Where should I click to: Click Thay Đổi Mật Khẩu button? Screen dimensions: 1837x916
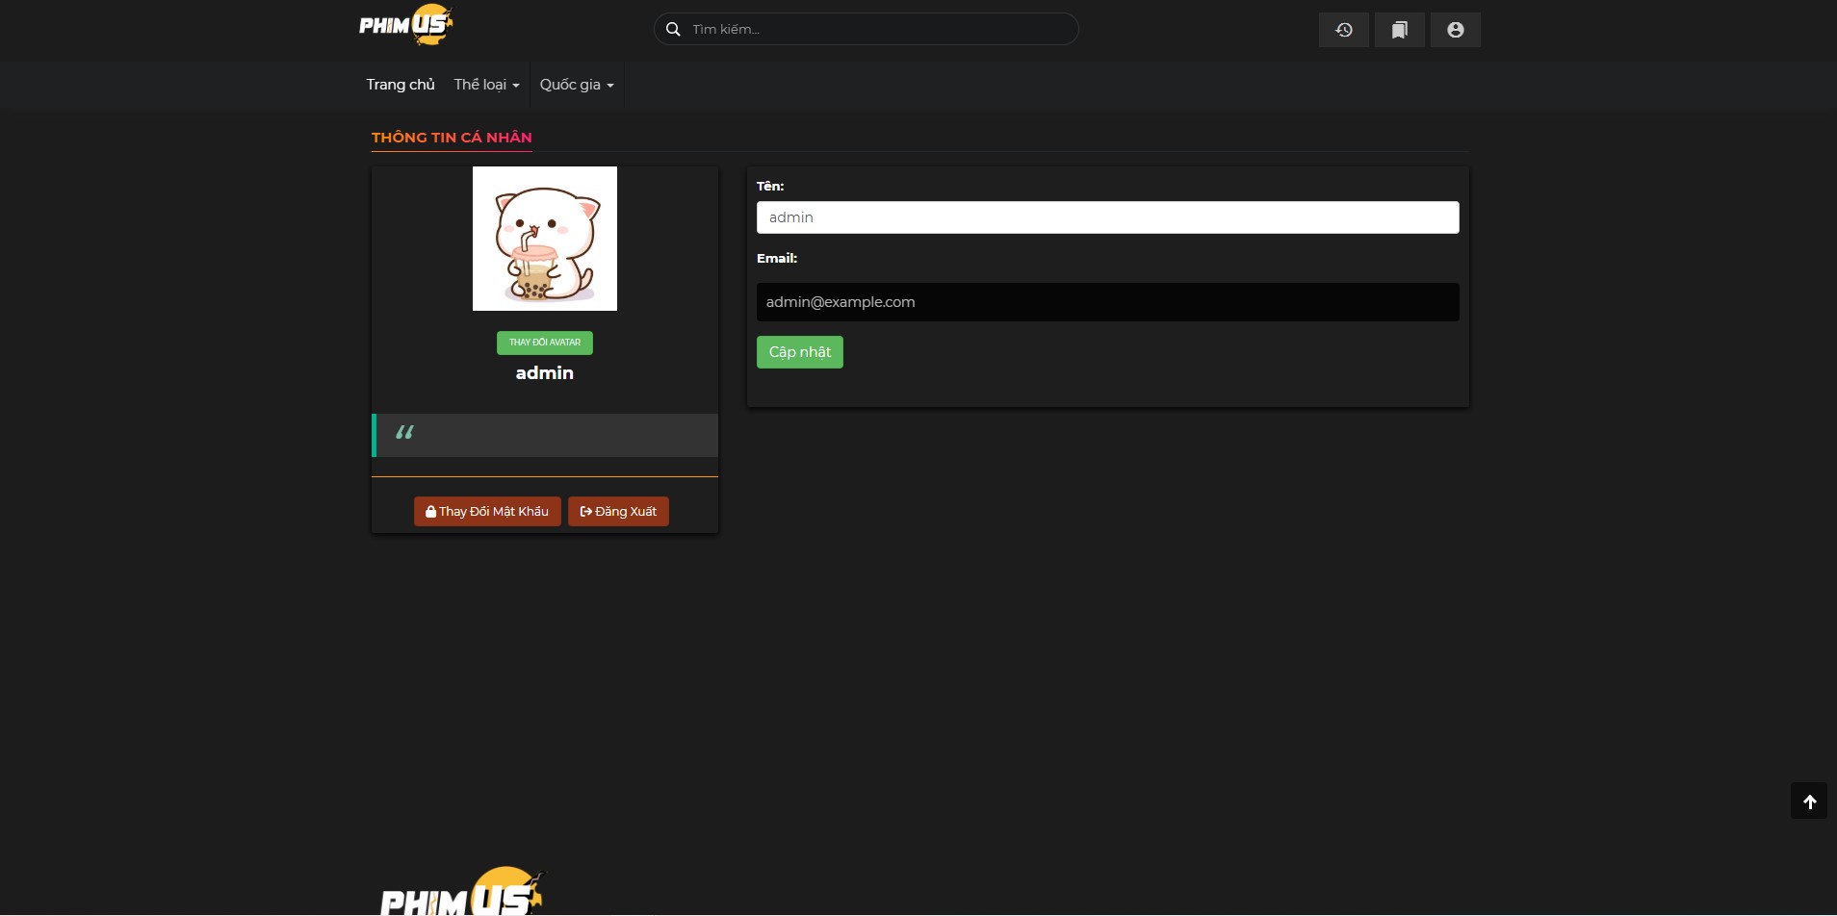(487, 512)
